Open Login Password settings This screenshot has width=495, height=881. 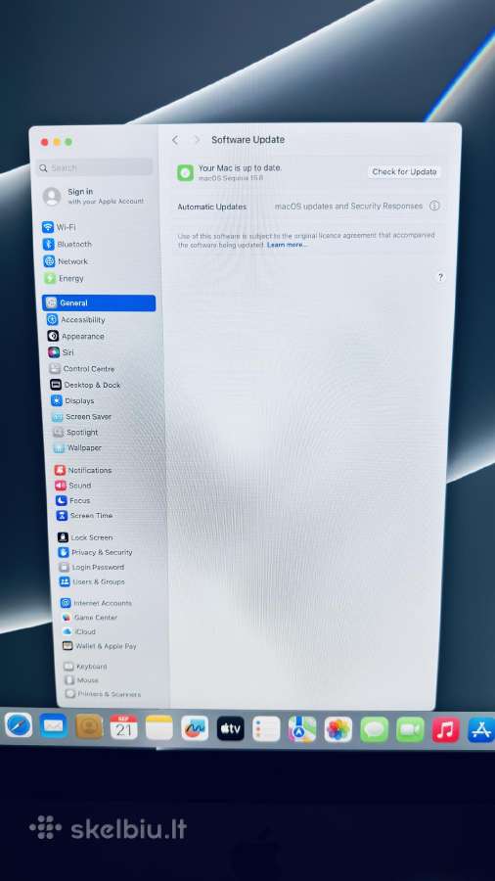click(92, 568)
